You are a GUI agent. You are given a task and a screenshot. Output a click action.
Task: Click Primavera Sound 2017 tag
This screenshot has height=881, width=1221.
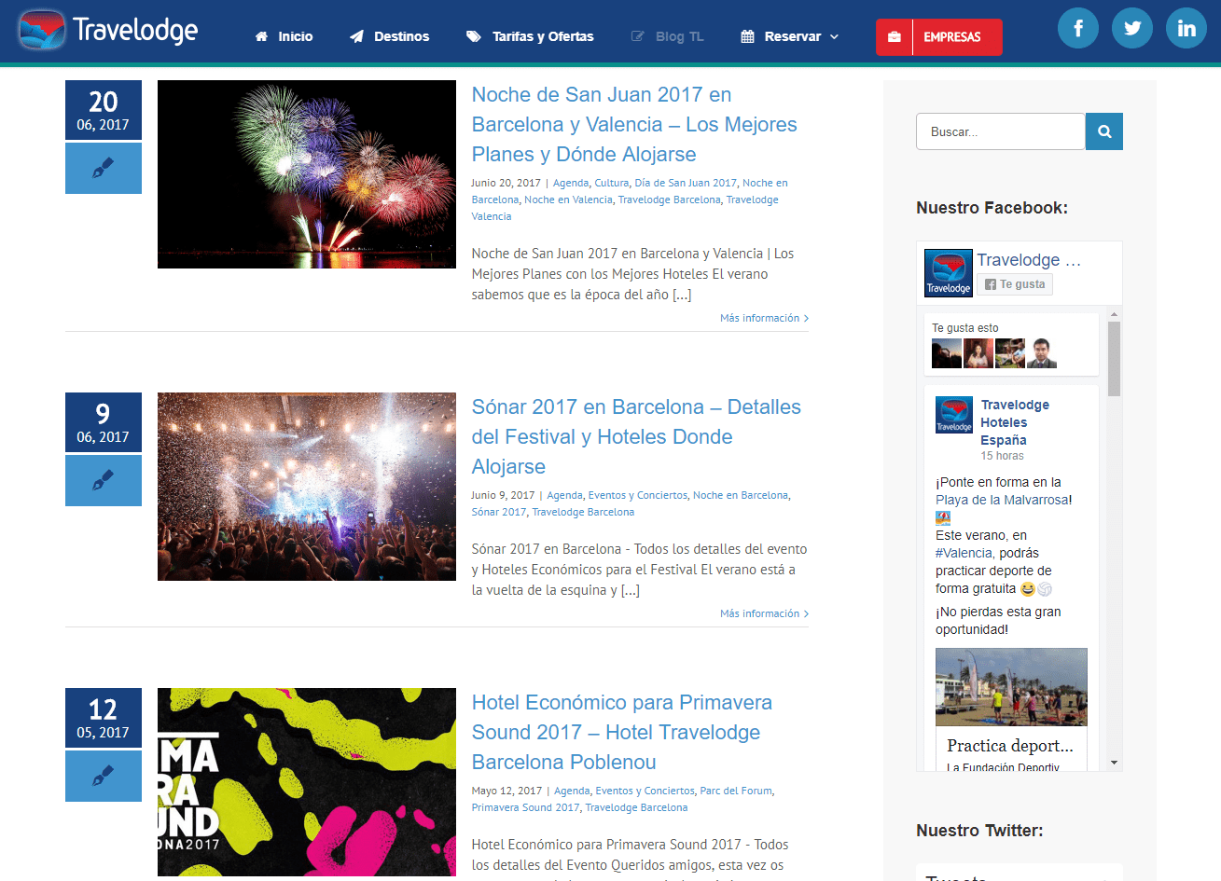[525, 807]
